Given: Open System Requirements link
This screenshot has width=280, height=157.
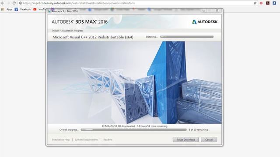Looking at the screenshot, I should point(87,140).
